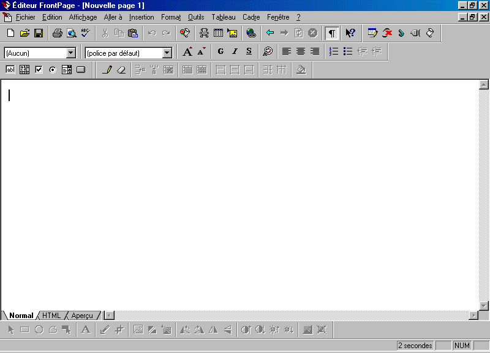490x353 pixels.
Task: Toggle the numbered list button
Action: (x=334, y=51)
